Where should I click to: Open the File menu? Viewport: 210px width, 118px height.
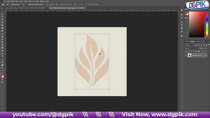5,1
